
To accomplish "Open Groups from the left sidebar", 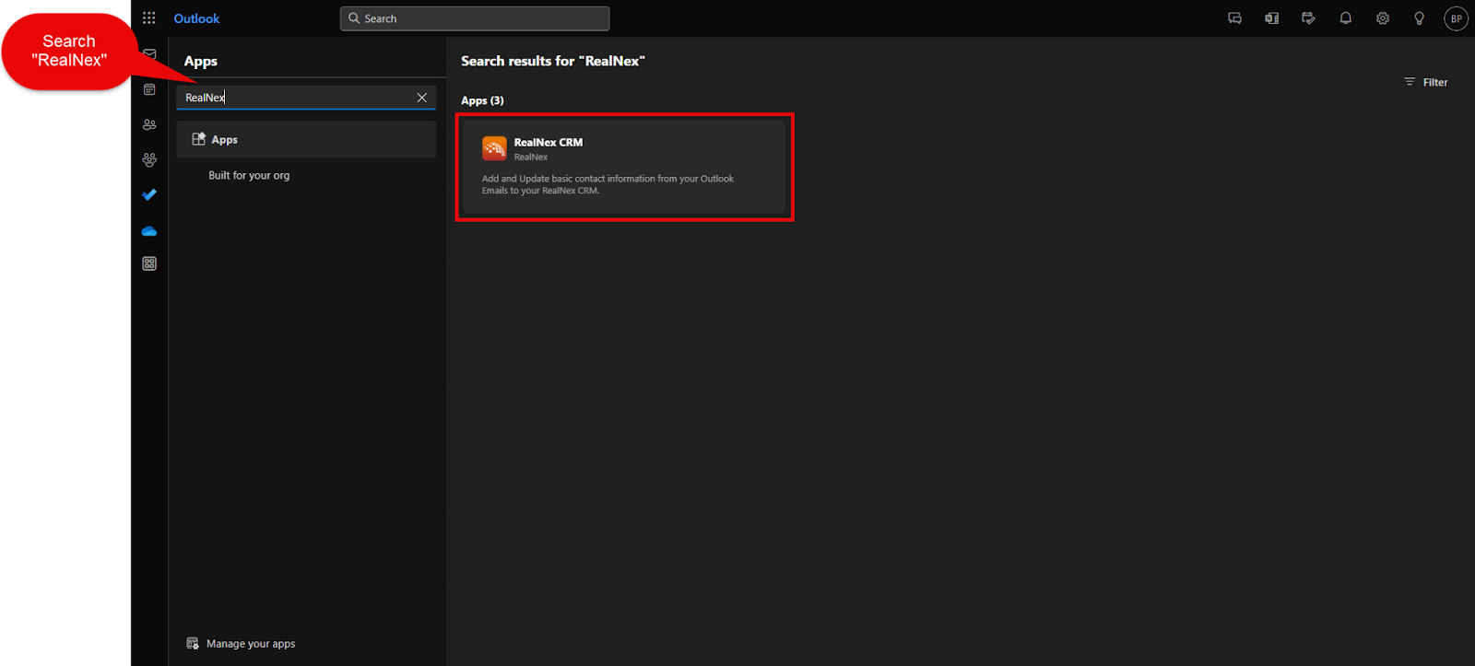I will tap(149, 159).
